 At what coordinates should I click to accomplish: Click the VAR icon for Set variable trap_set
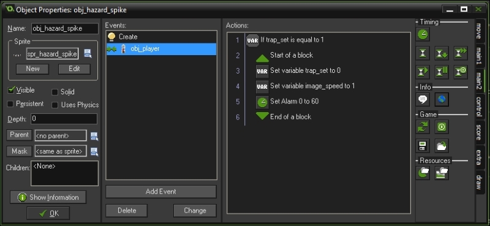pyautogui.click(x=262, y=71)
